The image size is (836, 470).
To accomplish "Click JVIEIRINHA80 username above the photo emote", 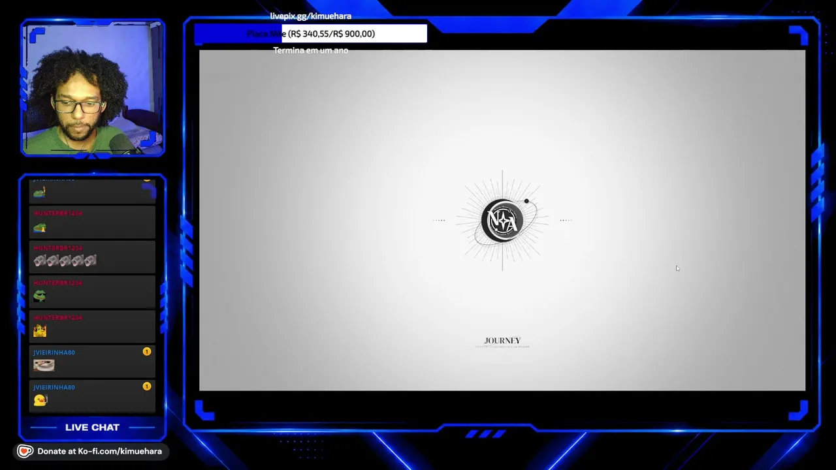I will pyautogui.click(x=54, y=352).
